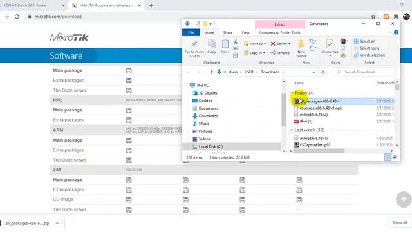Screen dimensions: 412x232
Task: Click Select none in ribbon
Action: click(x=366, y=48)
